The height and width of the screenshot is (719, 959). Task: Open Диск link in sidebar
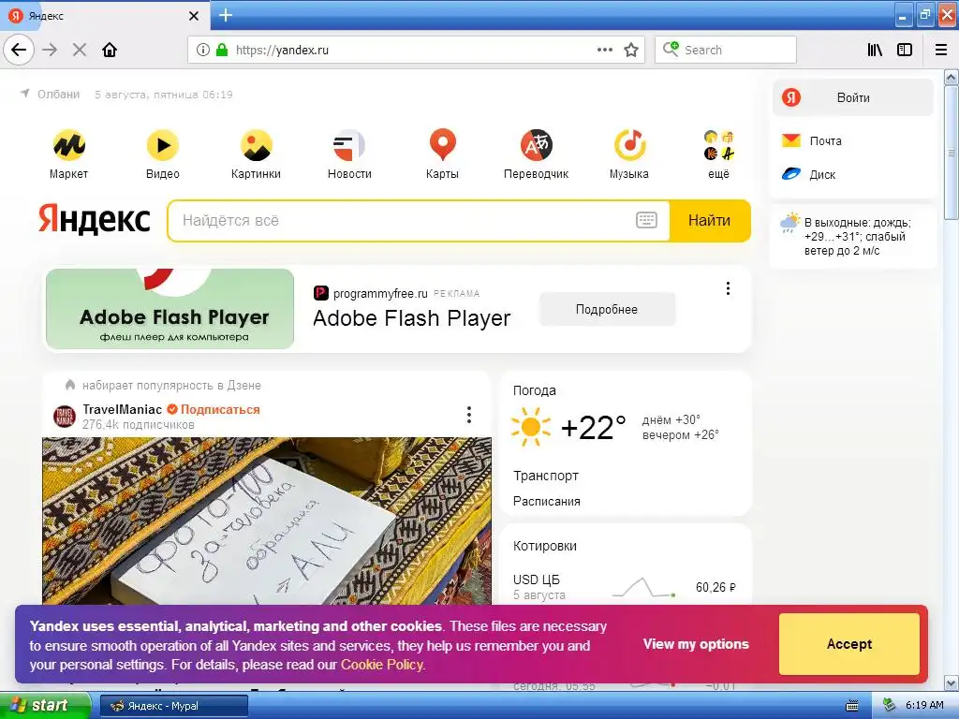(x=808, y=174)
